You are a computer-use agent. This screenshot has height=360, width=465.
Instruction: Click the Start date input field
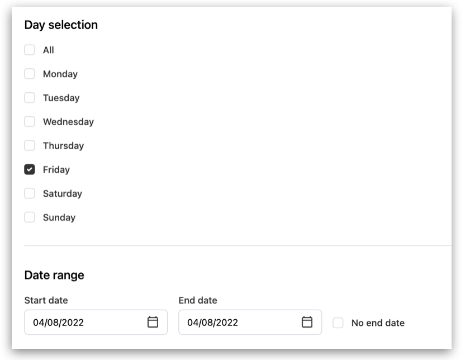click(x=96, y=323)
